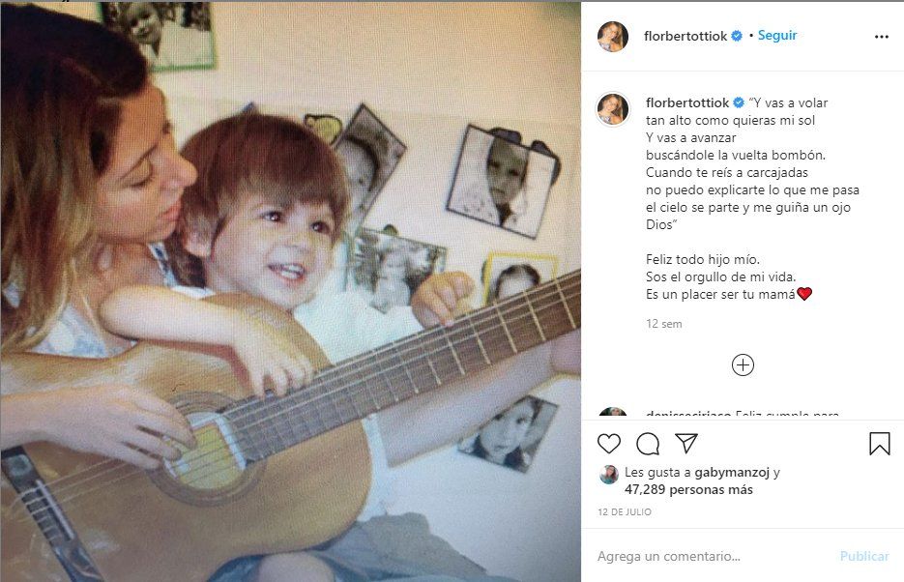Screen dimensions: 904x582
Task: Click the Seguir follow button
Action: 777,36
